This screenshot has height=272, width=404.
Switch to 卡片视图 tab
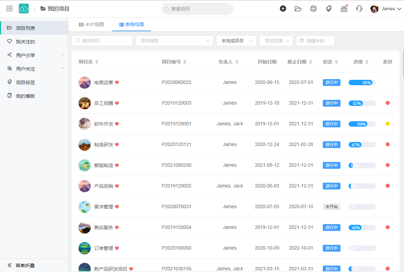tap(91, 24)
